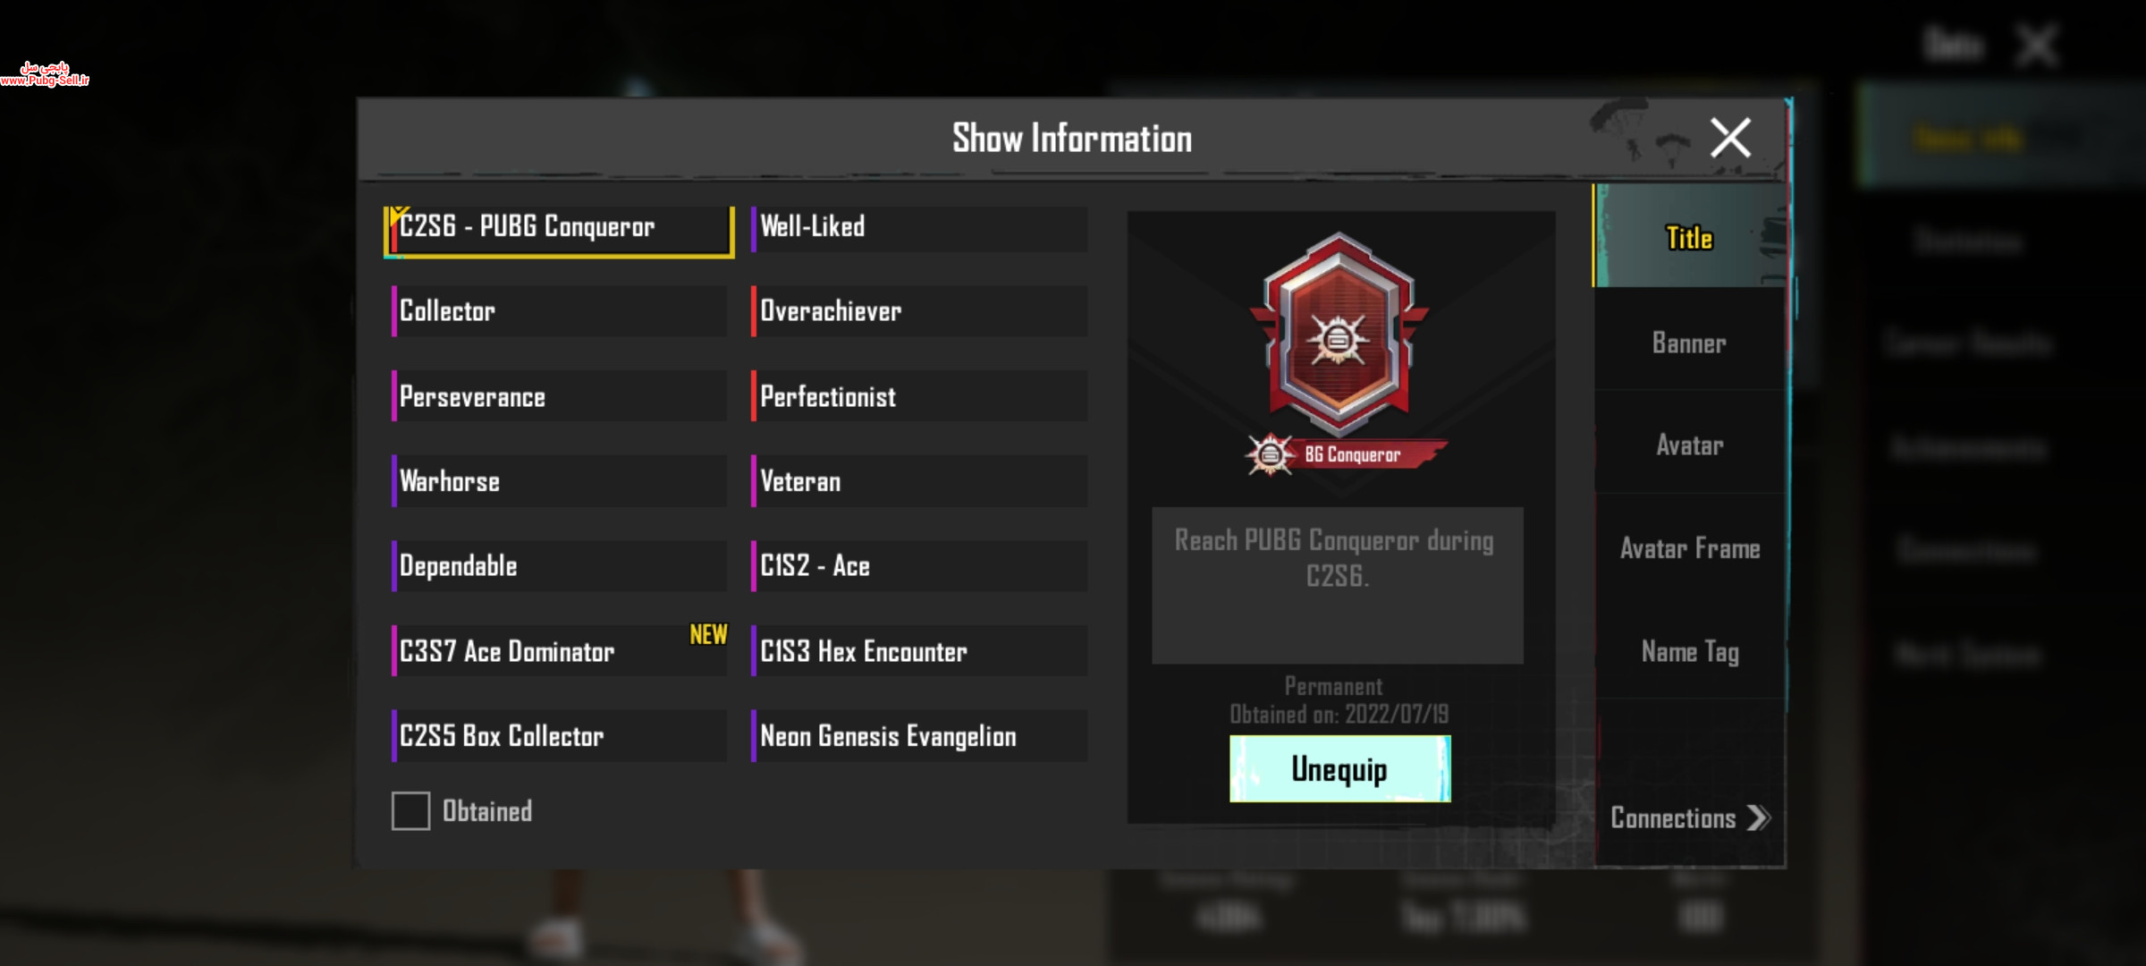Select the Name Tag tab
The height and width of the screenshot is (966, 2146).
[x=1689, y=651]
